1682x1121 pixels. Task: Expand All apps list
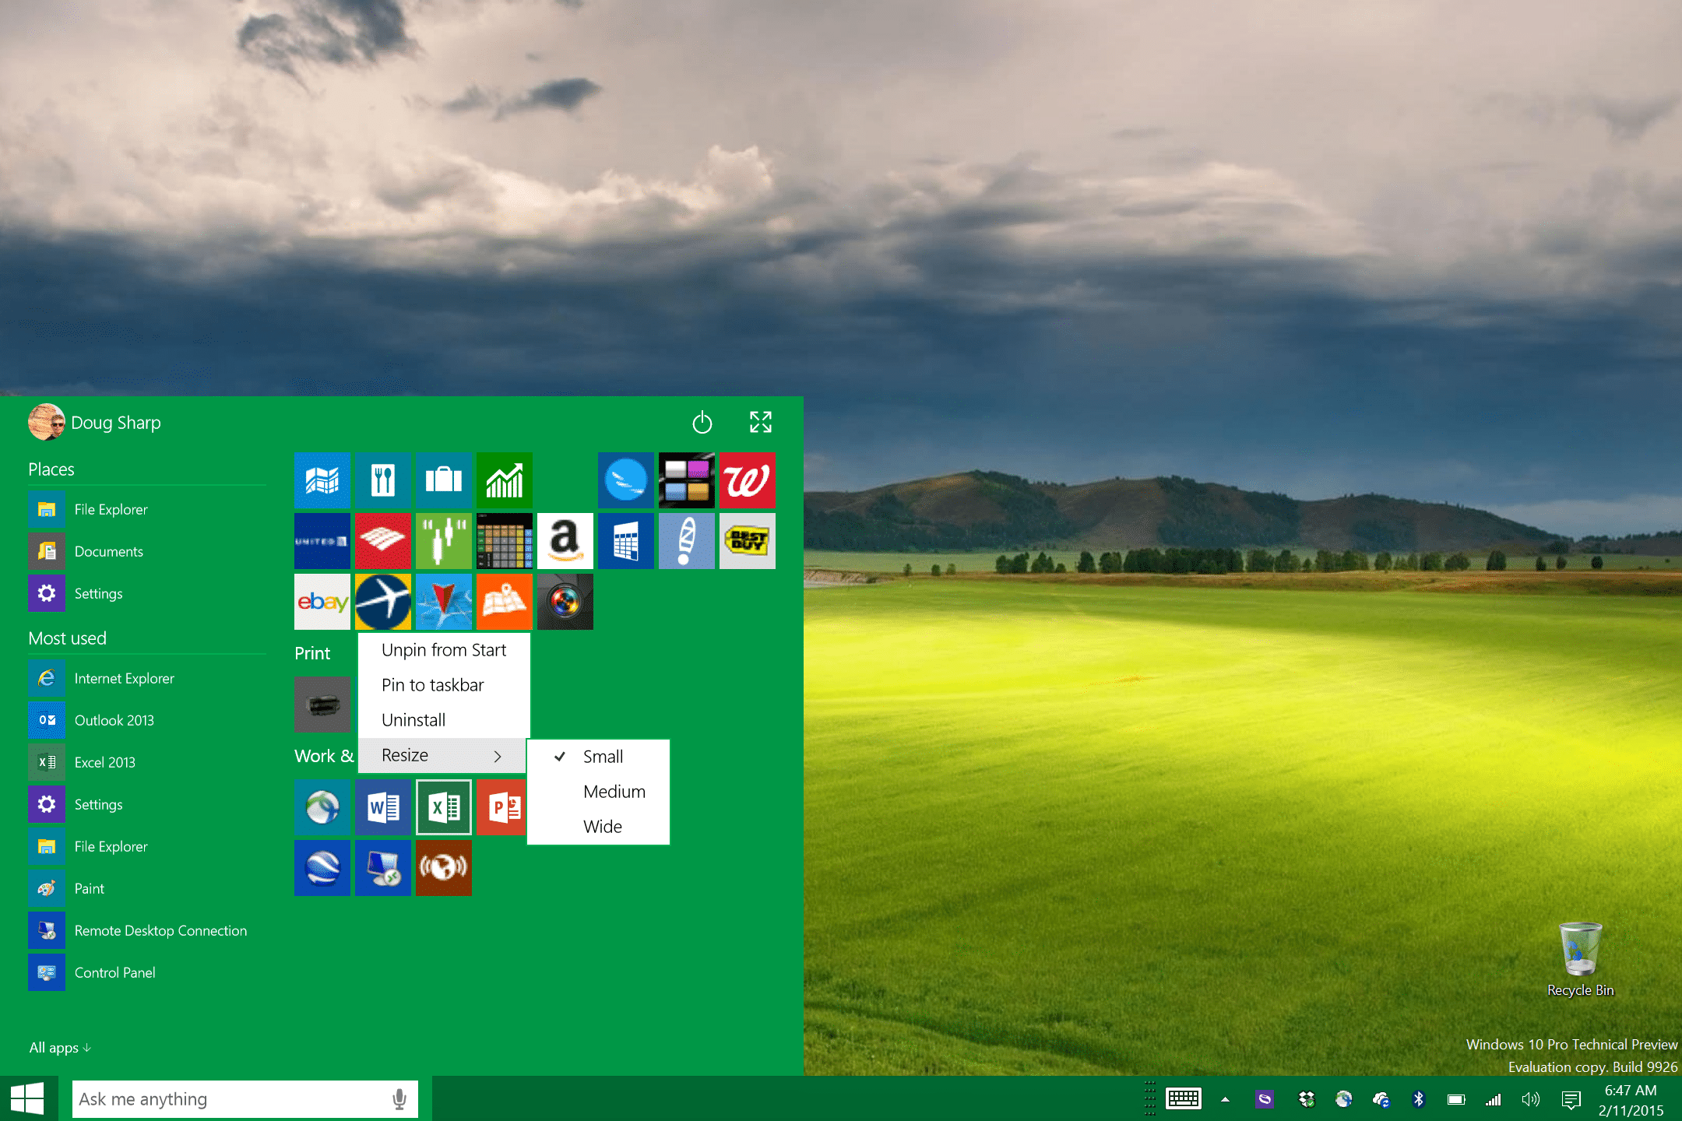point(60,1048)
